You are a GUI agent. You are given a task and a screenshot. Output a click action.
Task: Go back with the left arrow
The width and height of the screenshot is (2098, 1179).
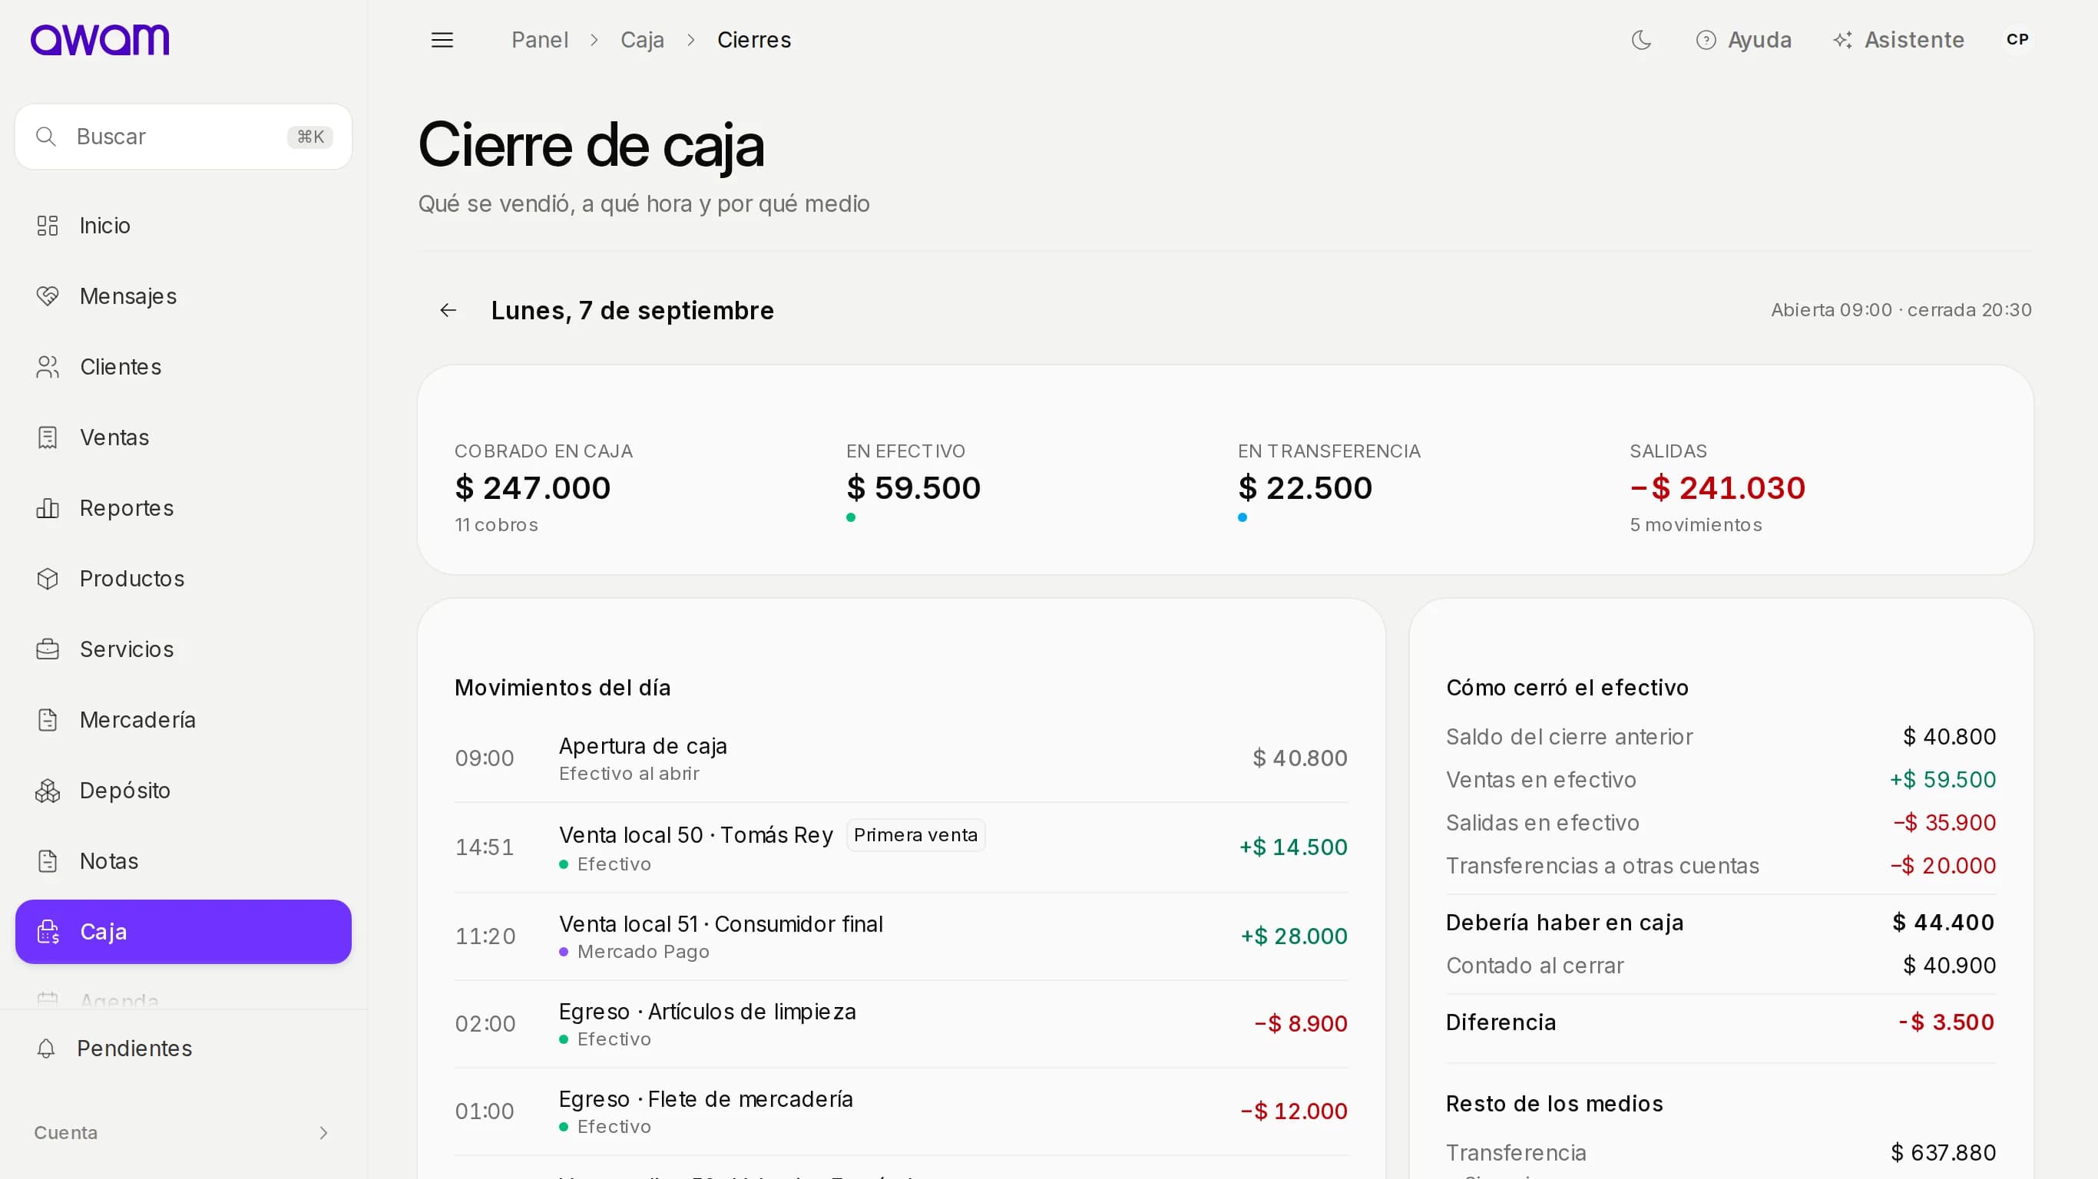(448, 310)
